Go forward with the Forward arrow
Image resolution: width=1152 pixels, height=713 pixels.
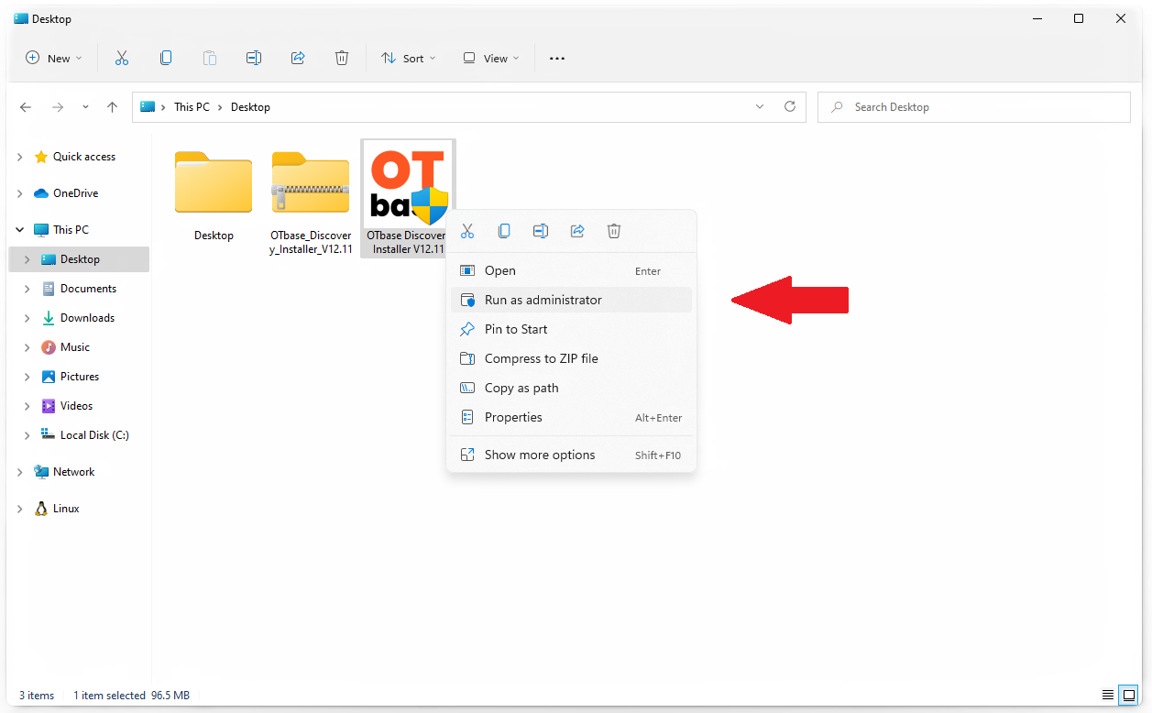coord(58,107)
